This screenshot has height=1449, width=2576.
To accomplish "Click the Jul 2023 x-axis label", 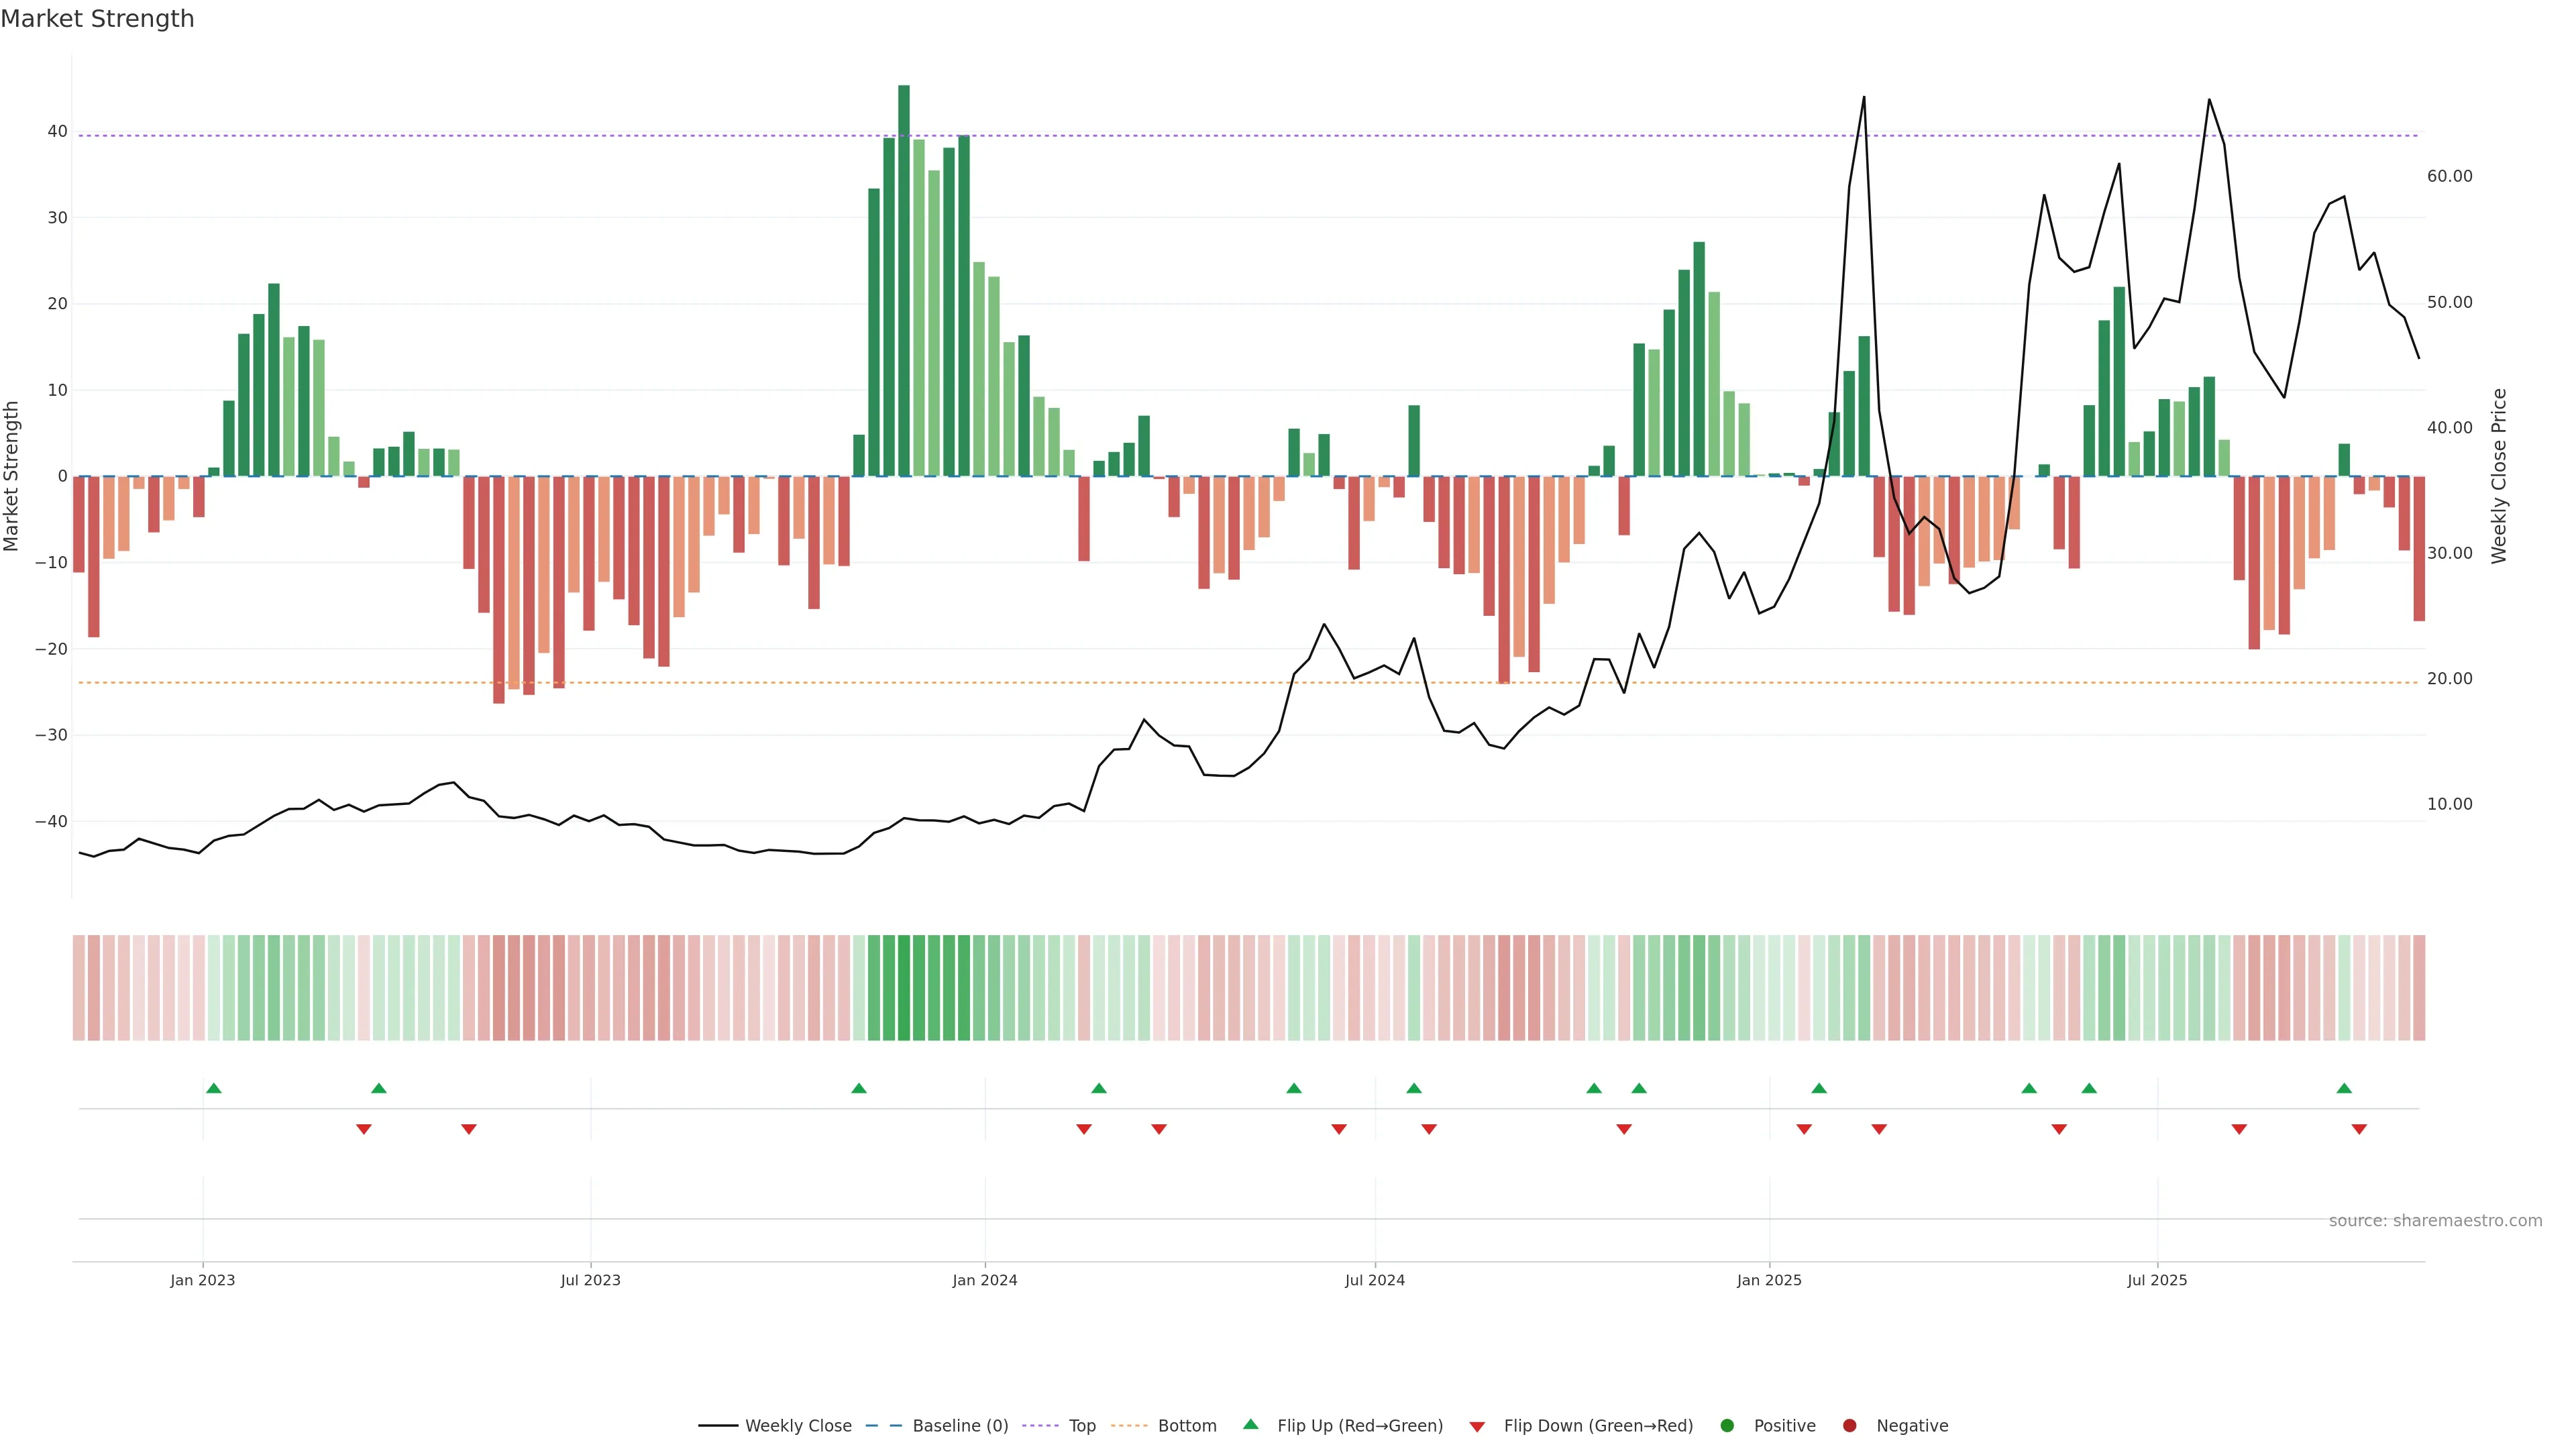I will (590, 1280).
